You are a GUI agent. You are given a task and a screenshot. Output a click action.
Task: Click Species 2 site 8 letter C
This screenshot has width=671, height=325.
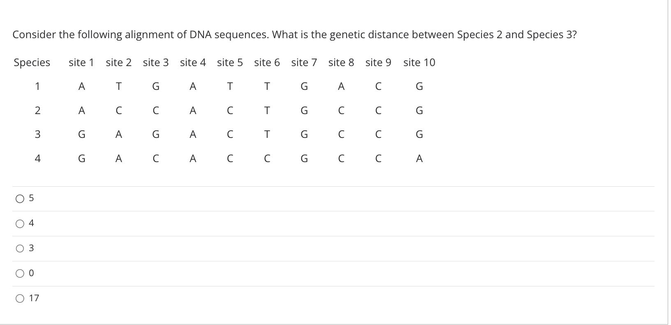pyautogui.click(x=341, y=110)
